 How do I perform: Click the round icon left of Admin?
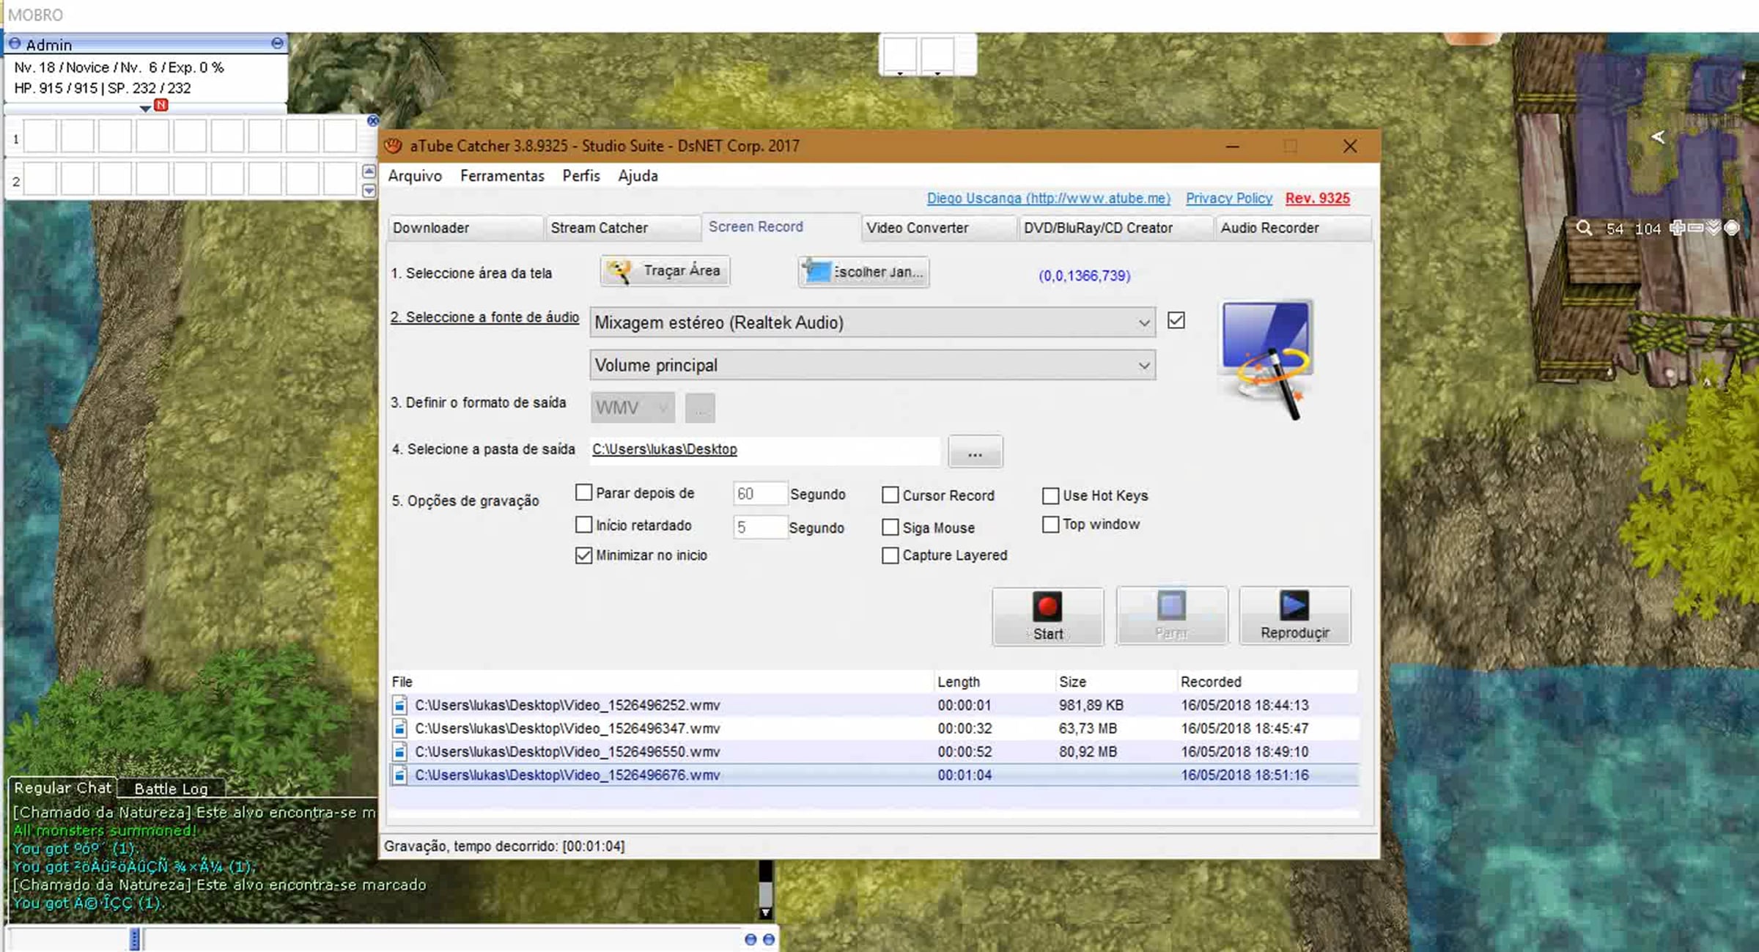click(x=15, y=44)
